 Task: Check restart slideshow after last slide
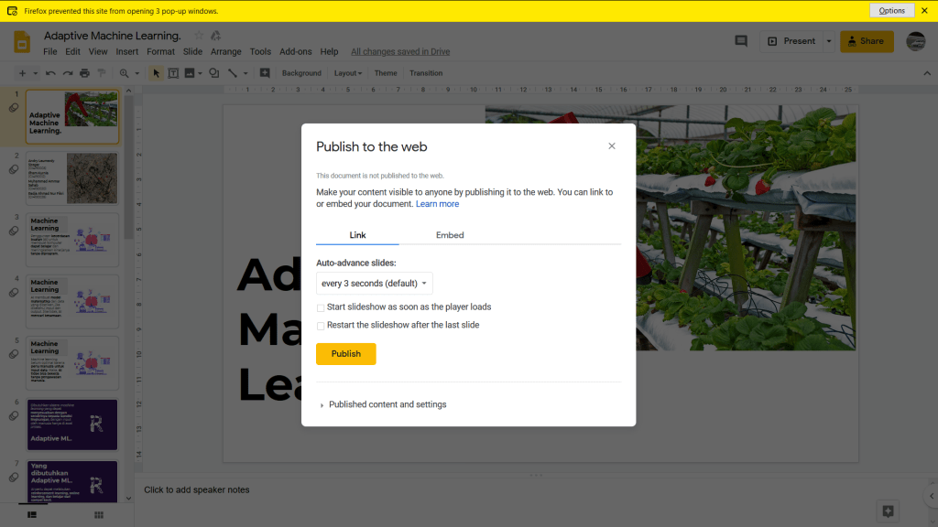click(x=321, y=326)
